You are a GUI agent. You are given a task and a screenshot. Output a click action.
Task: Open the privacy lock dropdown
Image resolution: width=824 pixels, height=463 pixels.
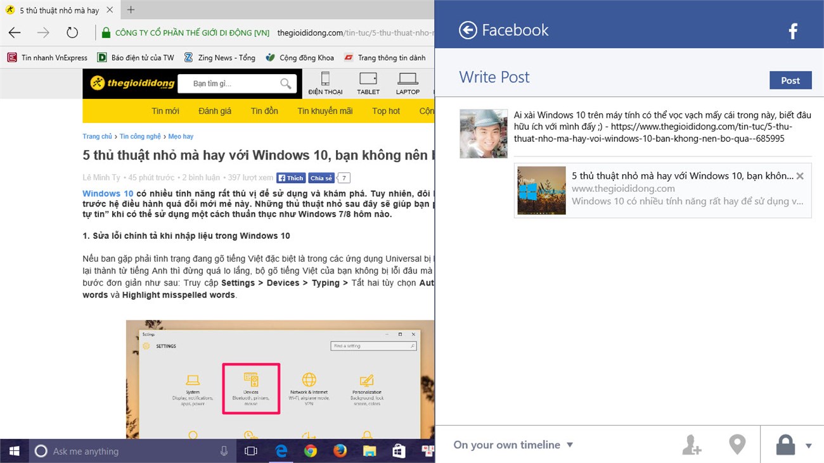(x=794, y=445)
